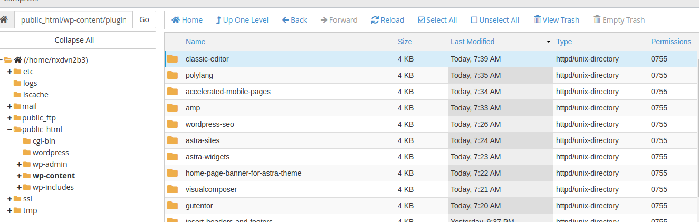Select the cgi-bin folder in tree
The width and height of the screenshot is (699, 222).
click(44, 141)
